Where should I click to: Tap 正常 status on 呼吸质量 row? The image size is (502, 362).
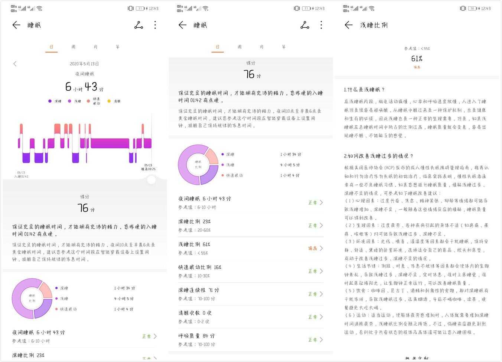coord(313,340)
